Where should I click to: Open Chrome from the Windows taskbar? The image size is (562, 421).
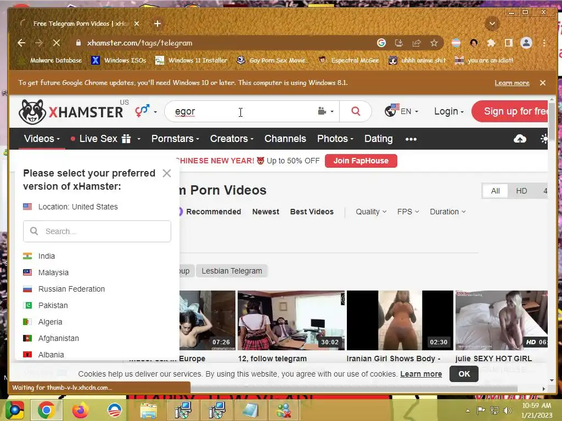pyautogui.click(x=47, y=410)
